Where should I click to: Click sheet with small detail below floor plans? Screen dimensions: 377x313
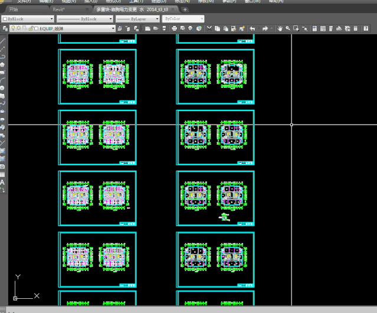click(x=215, y=198)
